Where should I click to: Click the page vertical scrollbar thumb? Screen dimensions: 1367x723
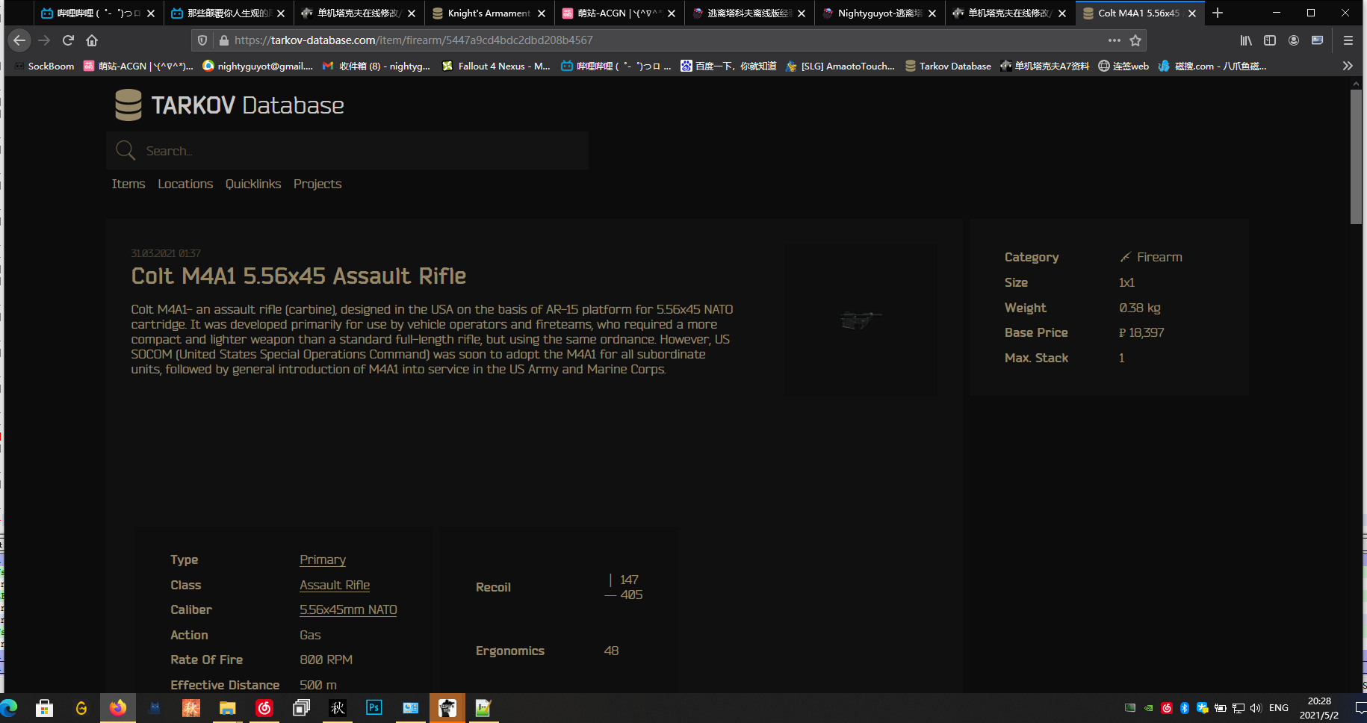(1356, 157)
